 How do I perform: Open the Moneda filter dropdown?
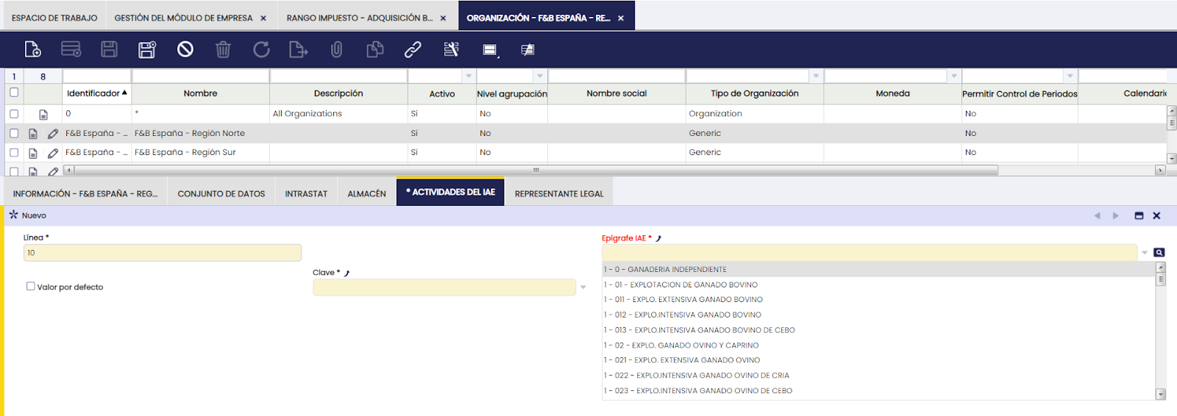pyautogui.click(x=954, y=76)
